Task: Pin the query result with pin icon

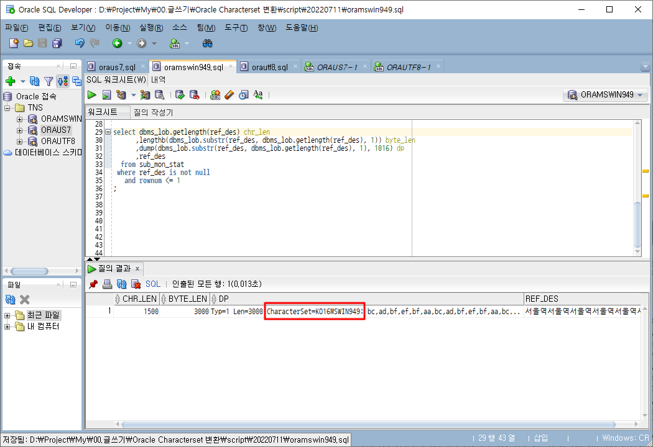Action: point(93,284)
